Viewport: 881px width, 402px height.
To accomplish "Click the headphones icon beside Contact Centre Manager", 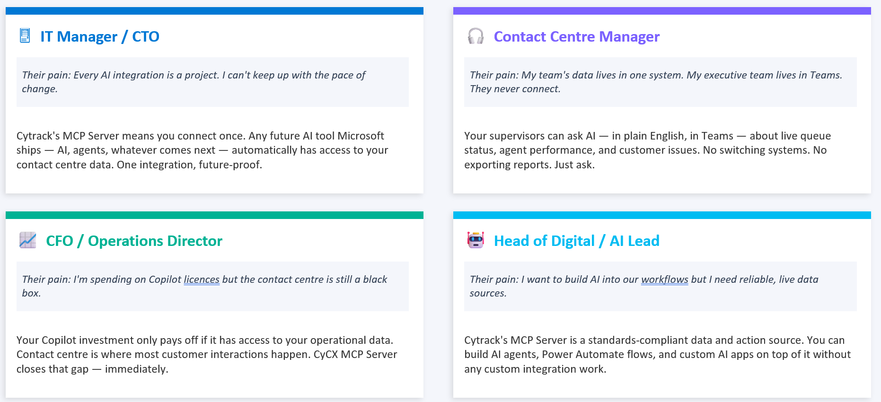I will tap(476, 36).
